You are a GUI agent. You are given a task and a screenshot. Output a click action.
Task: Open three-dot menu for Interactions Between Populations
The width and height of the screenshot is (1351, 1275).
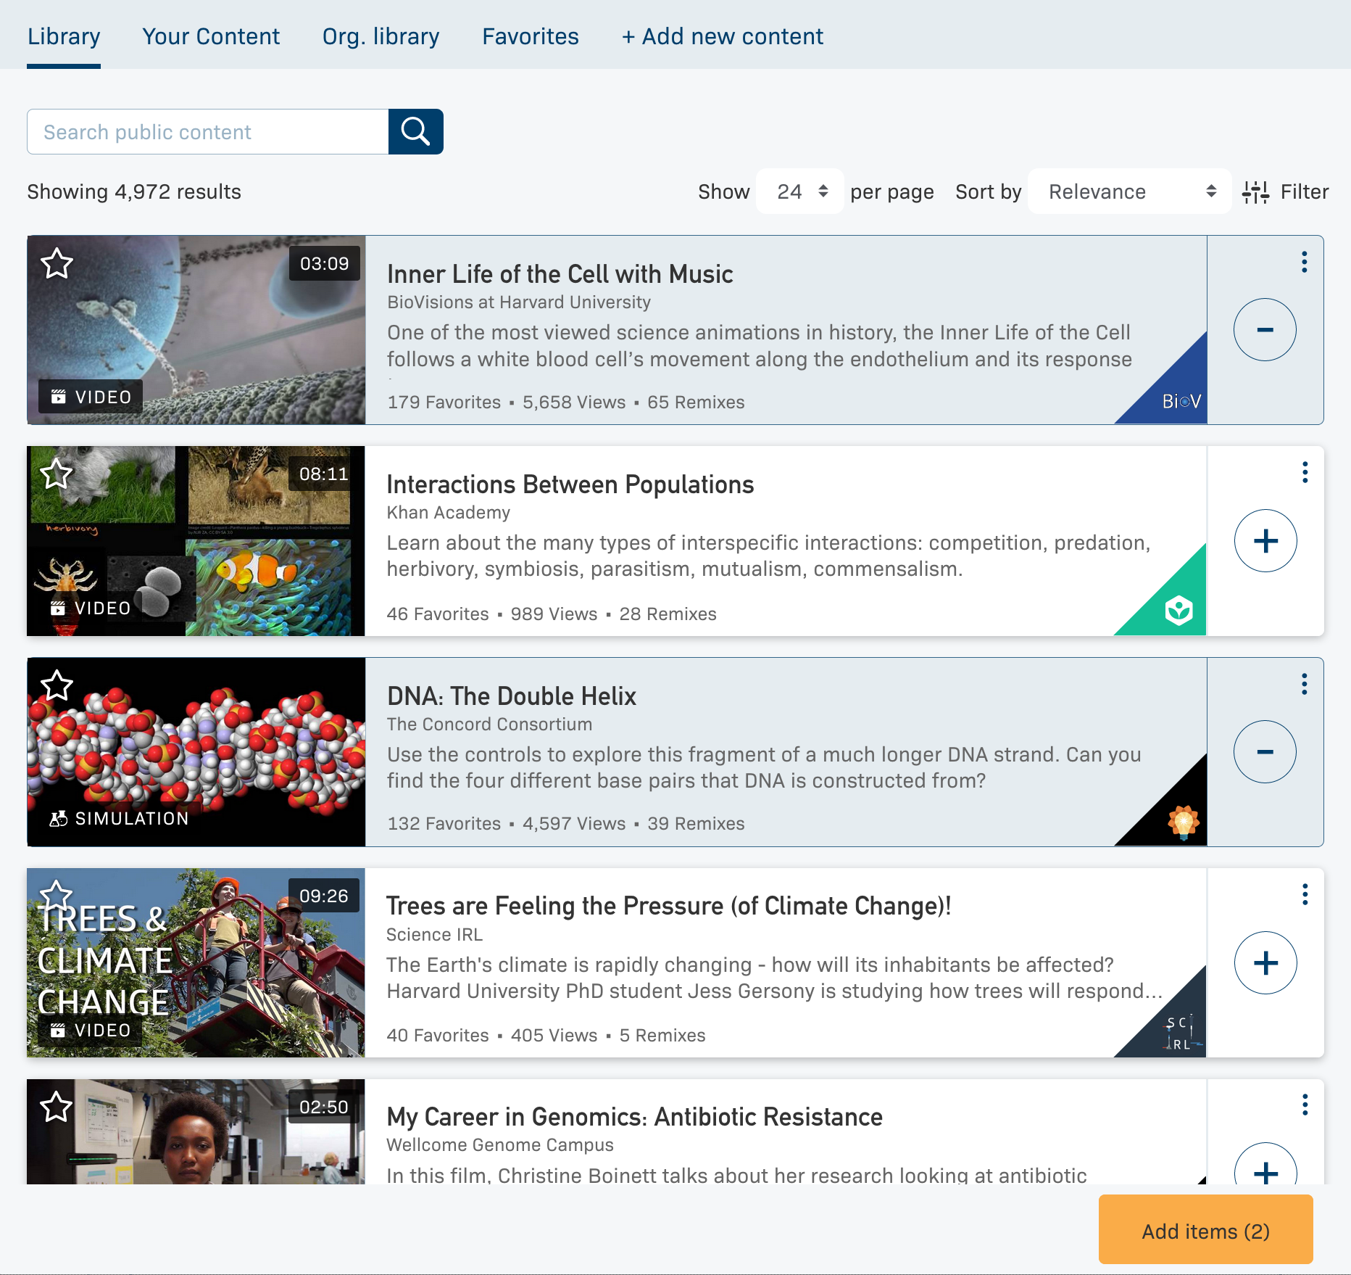click(x=1304, y=473)
